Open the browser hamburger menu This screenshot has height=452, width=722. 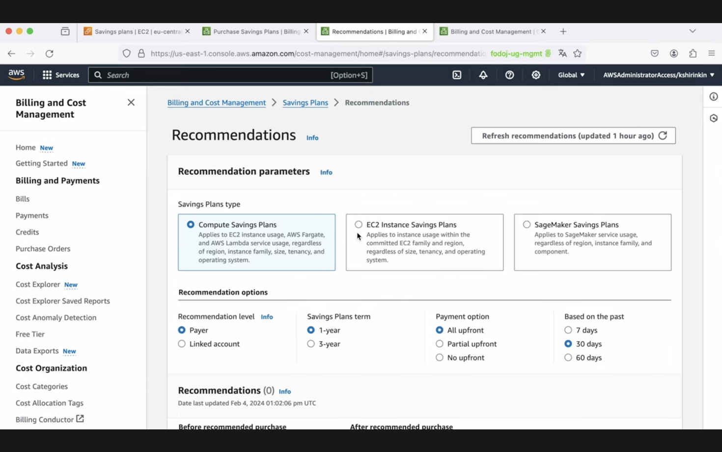[712, 54]
